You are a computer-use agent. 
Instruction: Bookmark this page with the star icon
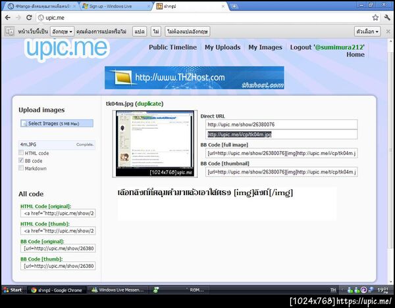point(375,18)
